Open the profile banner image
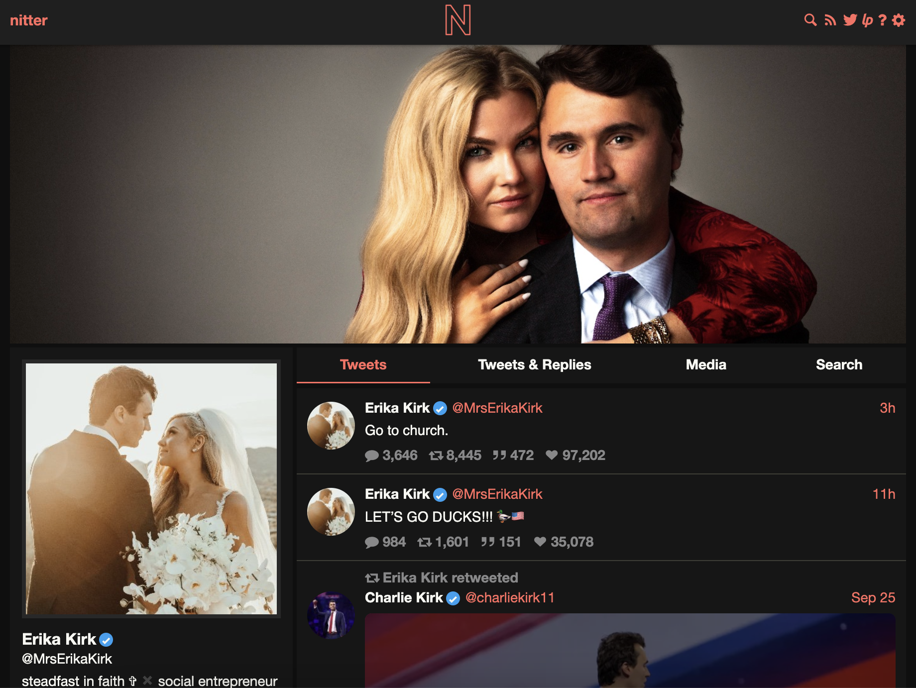This screenshot has width=916, height=688. tap(458, 194)
